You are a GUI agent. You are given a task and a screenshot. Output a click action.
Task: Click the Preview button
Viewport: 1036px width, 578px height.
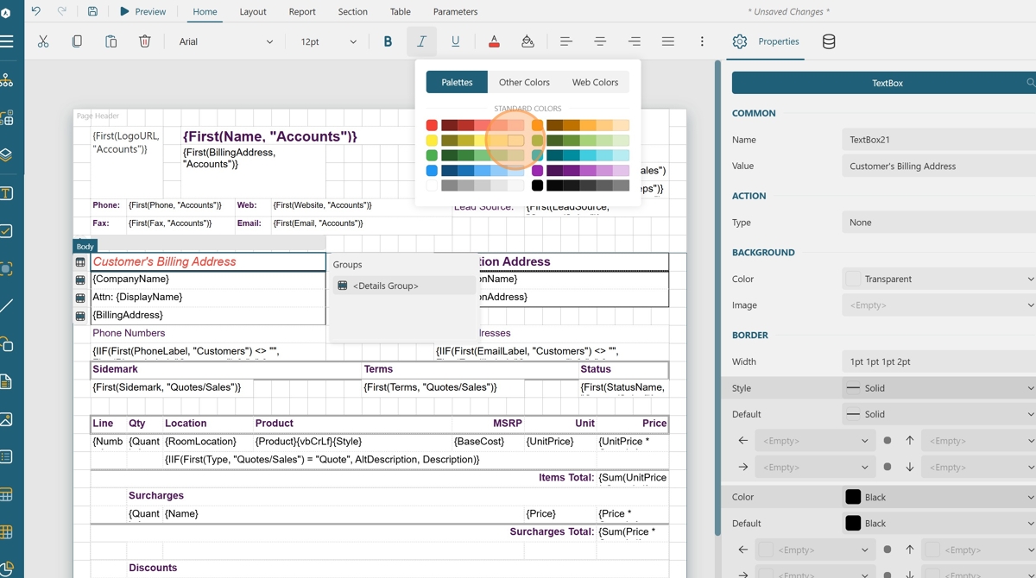pos(142,11)
